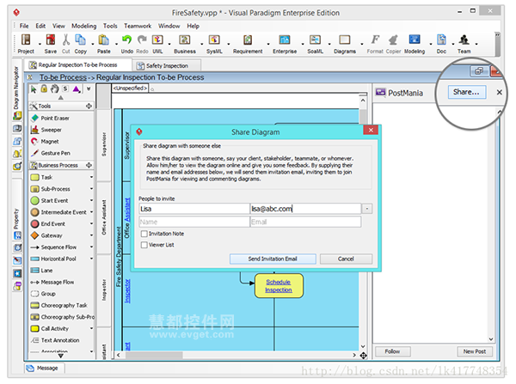Open the File menu
516x384 pixels.
click(24, 26)
